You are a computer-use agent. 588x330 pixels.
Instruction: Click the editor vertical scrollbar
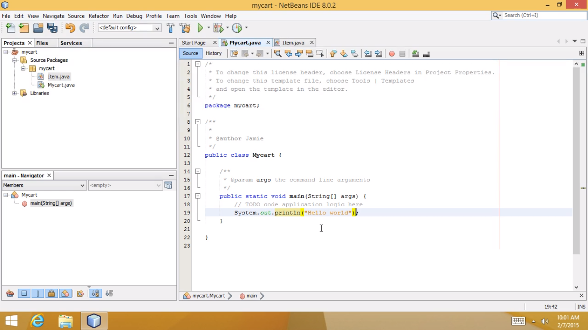[x=576, y=161]
